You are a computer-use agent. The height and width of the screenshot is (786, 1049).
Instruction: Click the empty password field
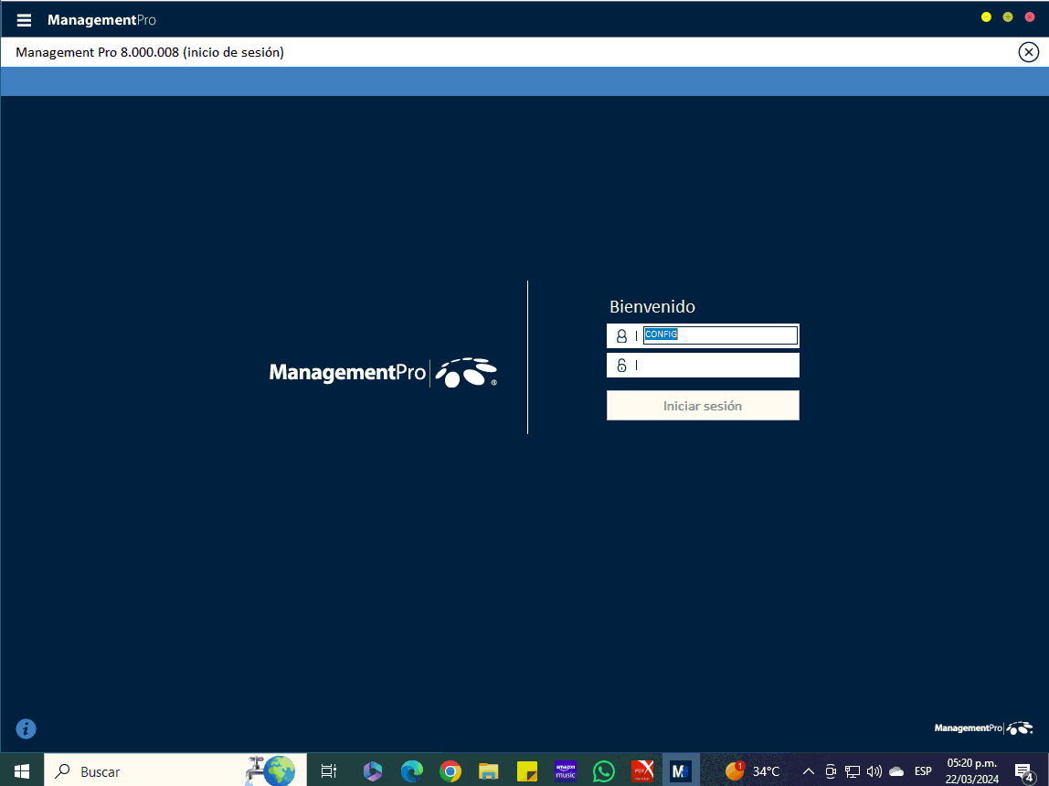pyautogui.click(x=717, y=366)
